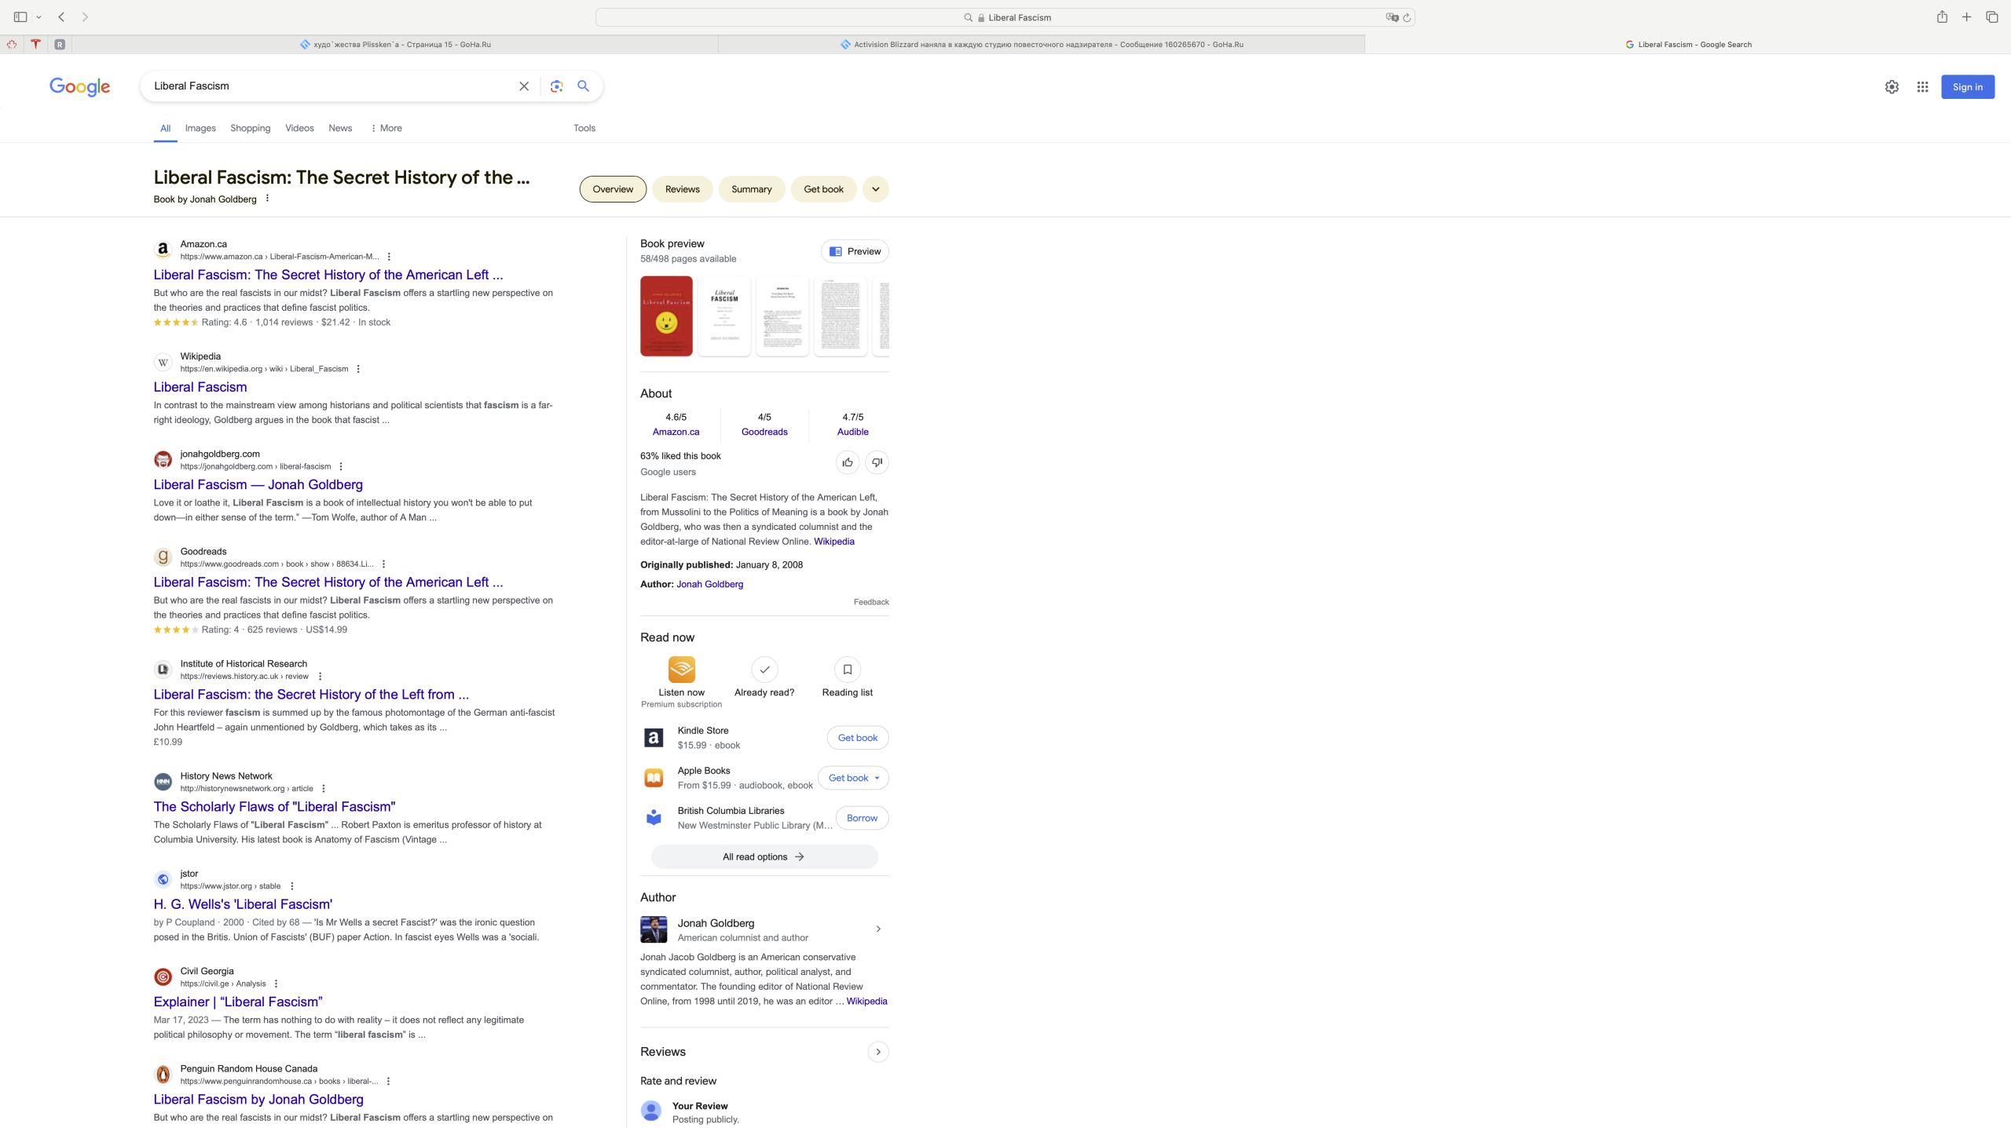The height and width of the screenshot is (1128, 2011).
Task: Click the Sign in button
Action: tap(1968, 87)
